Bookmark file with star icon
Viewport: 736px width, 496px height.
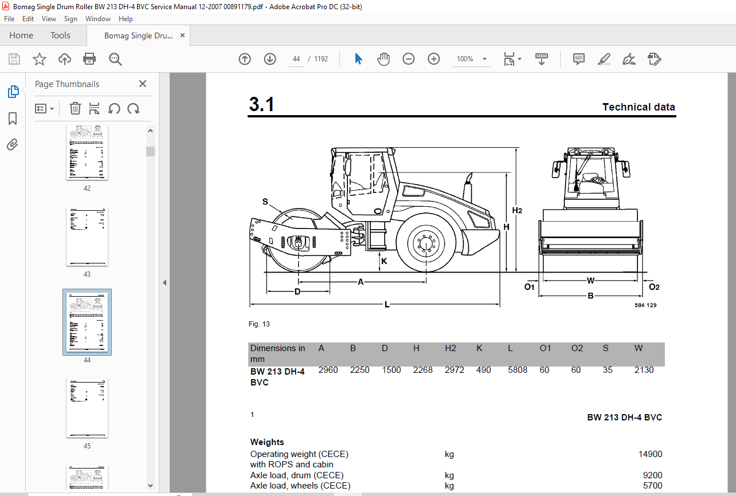click(x=40, y=59)
